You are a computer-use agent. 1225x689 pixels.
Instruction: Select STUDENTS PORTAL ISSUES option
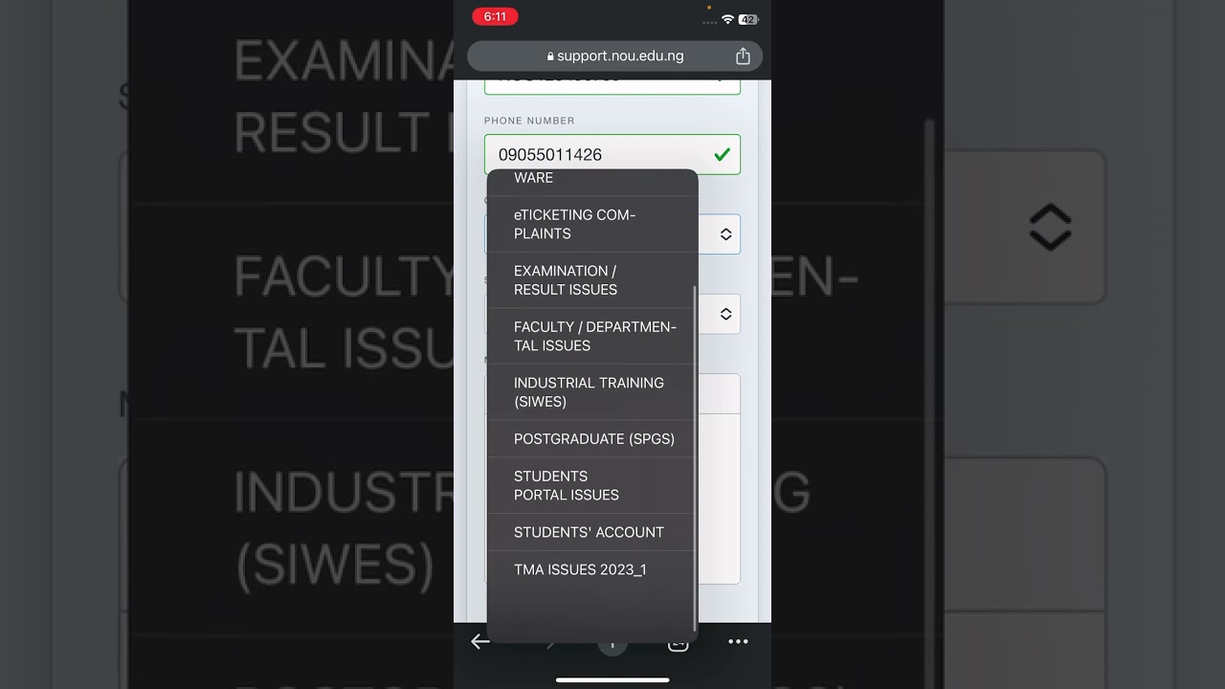[592, 485]
